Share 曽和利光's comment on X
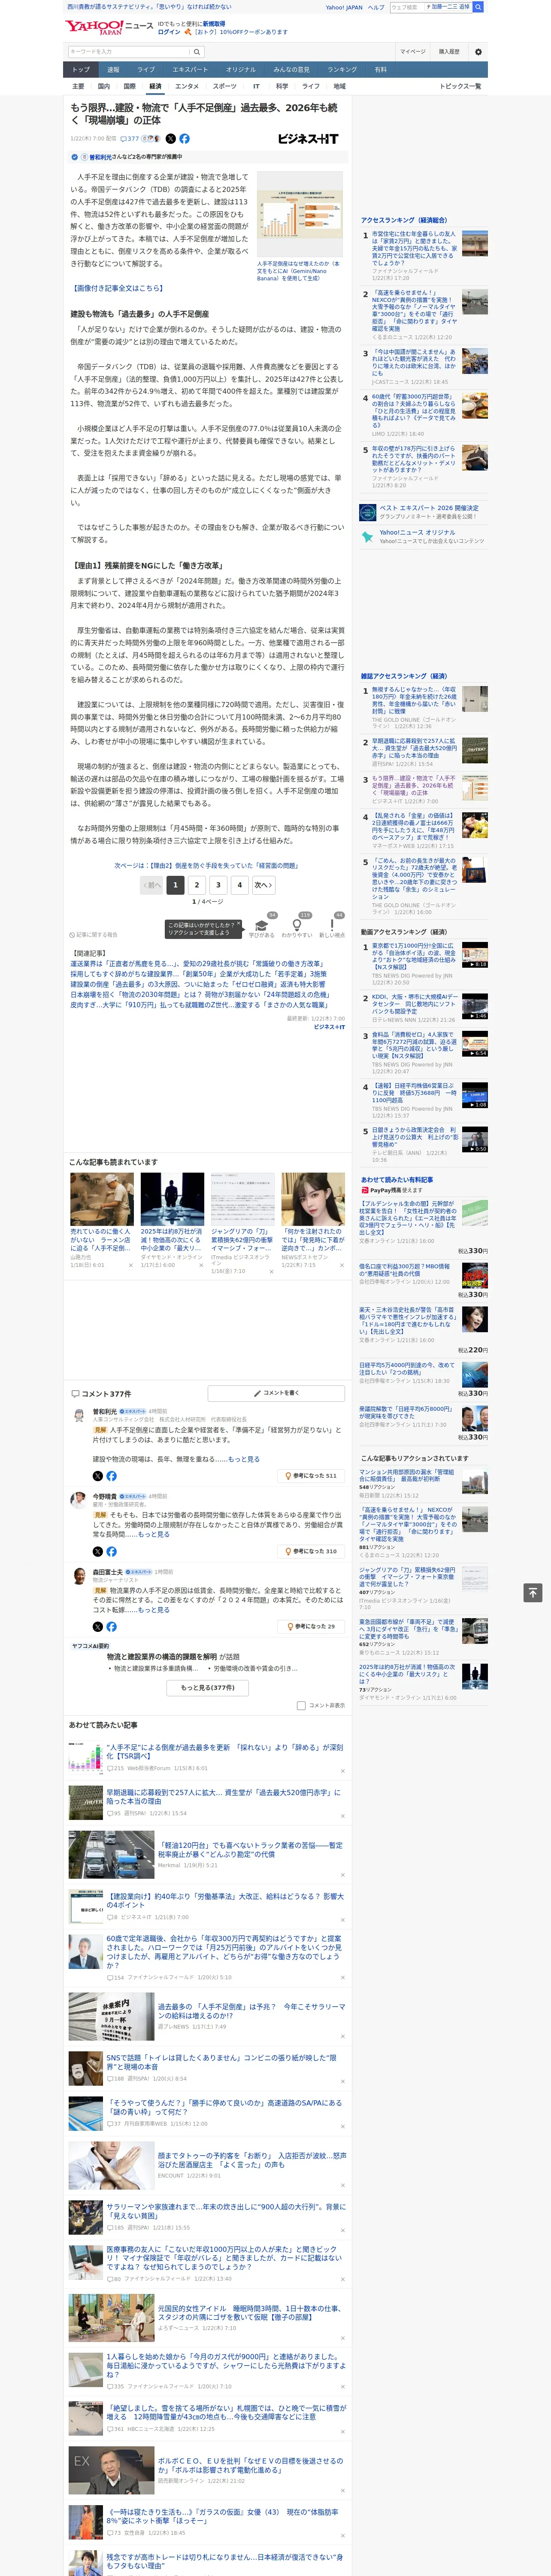Viewport: 551px width, 2576px height. pyautogui.click(x=98, y=1476)
